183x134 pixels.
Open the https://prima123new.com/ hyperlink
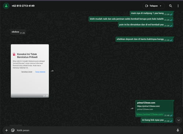[150, 114]
